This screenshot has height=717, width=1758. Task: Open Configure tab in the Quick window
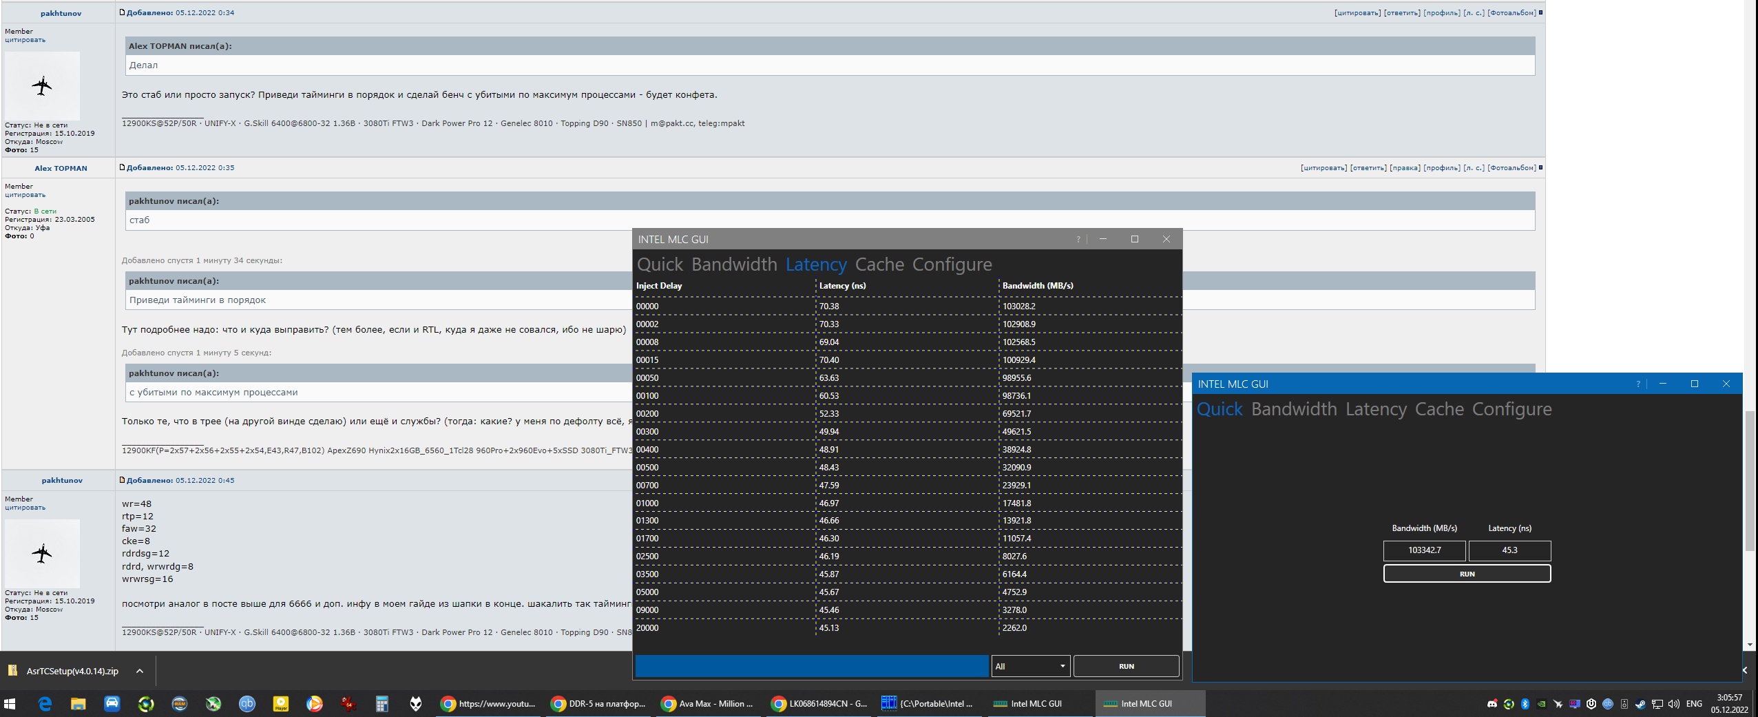click(x=1512, y=409)
